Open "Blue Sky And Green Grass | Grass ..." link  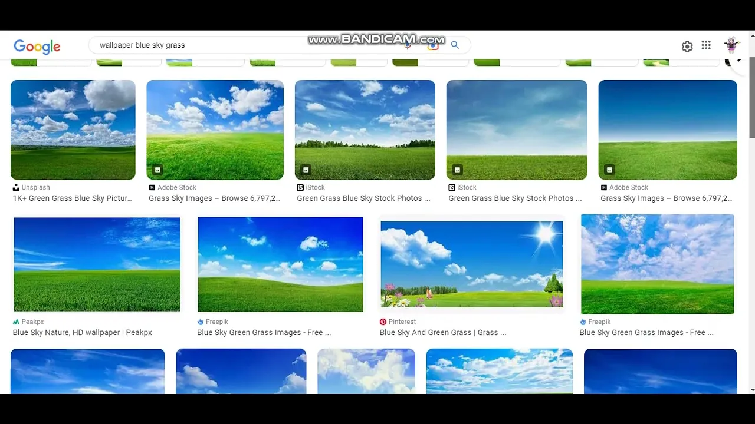click(443, 333)
